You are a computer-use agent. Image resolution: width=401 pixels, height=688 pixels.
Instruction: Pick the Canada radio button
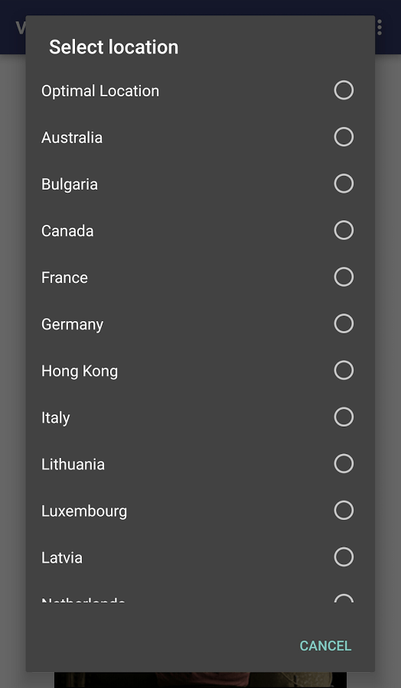pos(344,230)
